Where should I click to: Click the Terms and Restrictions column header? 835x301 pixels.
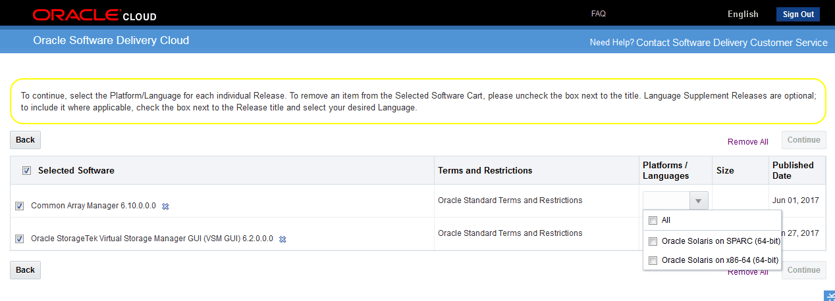tap(485, 170)
